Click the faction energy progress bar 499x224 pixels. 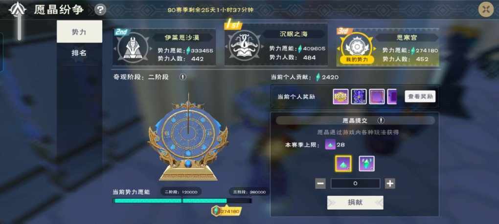click(x=182, y=201)
